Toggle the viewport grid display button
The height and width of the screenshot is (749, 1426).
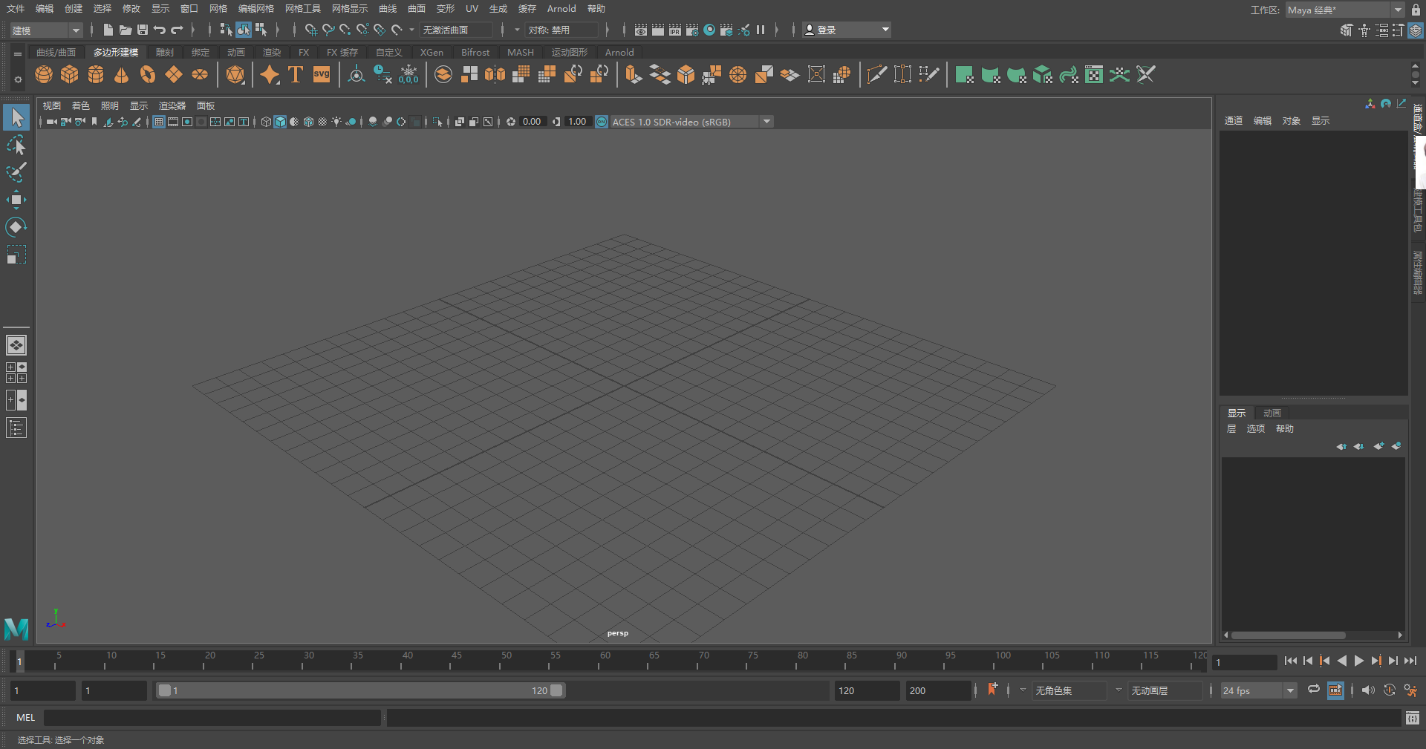pyautogui.click(x=159, y=122)
